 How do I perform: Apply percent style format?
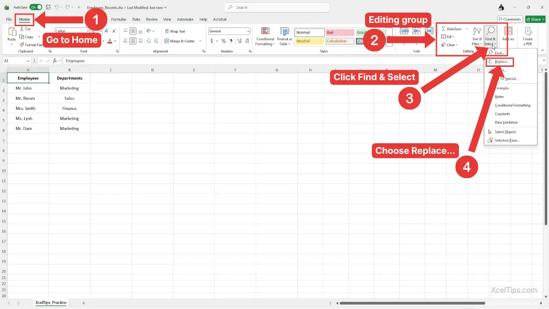click(223, 41)
